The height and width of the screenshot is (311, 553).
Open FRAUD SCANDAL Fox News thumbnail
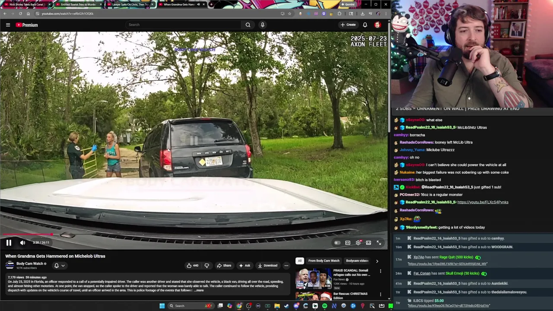[x=313, y=279]
